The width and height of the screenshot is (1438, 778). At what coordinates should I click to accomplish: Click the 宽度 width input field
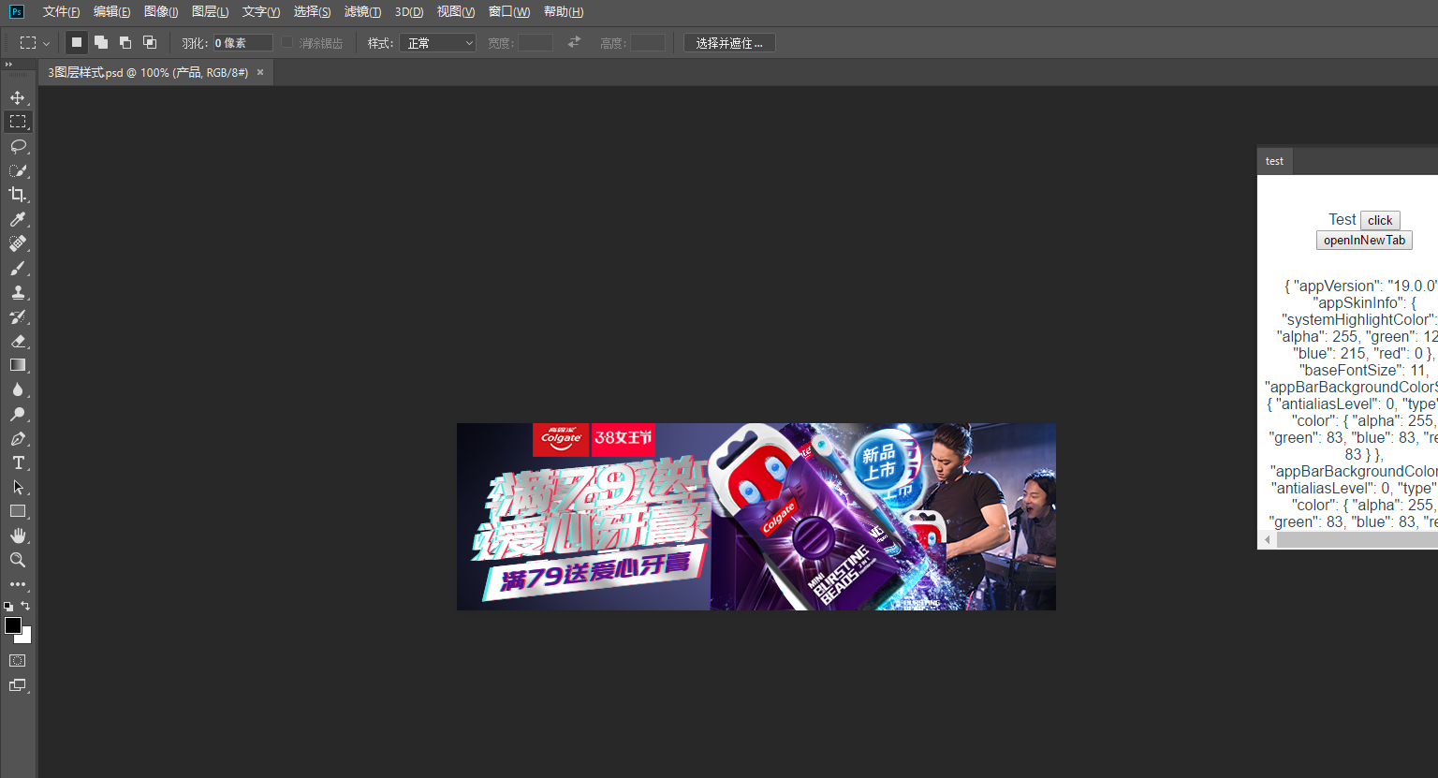[x=535, y=43]
